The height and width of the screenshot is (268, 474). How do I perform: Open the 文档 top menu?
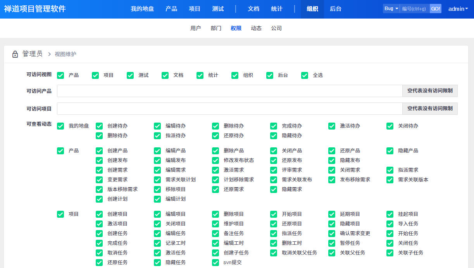[253, 9]
